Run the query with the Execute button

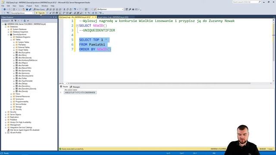[40, 13]
